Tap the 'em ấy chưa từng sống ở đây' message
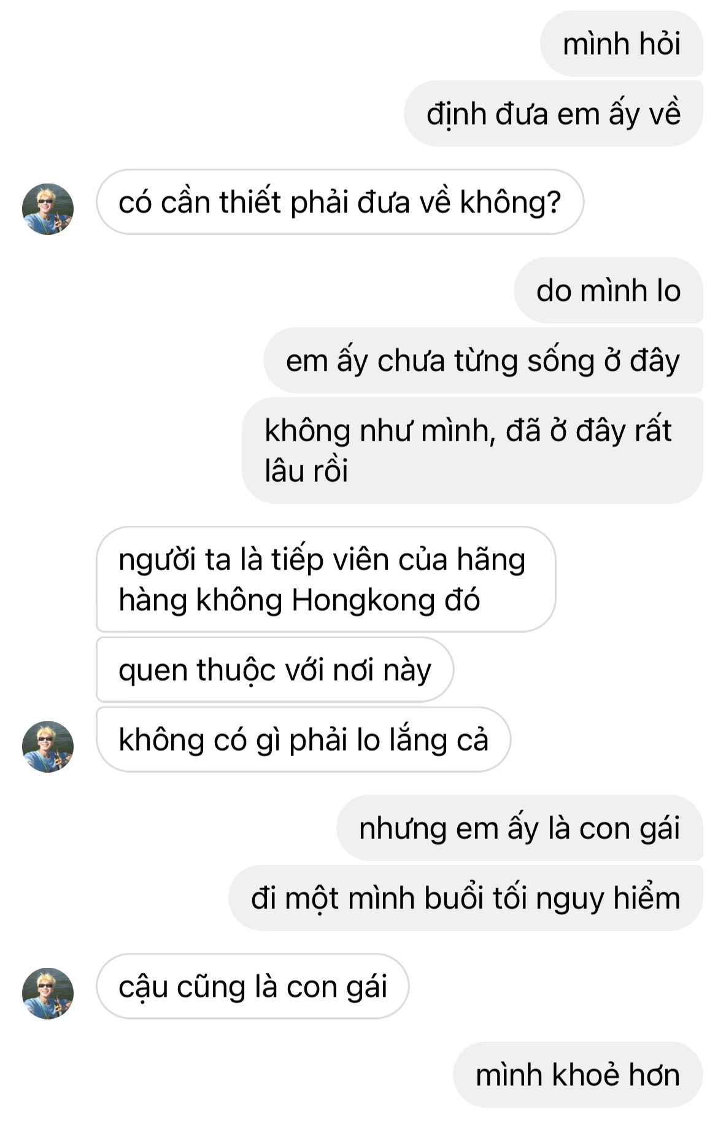The width and height of the screenshot is (718, 1125). pos(483,360)
